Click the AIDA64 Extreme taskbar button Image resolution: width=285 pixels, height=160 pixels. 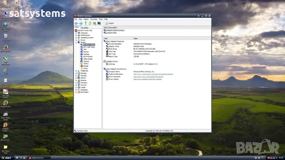39,158
